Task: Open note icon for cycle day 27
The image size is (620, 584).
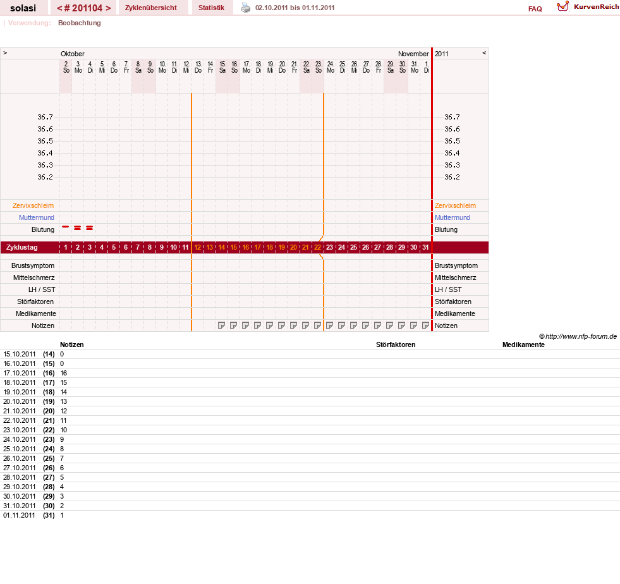Action: pyautogui.click(x=377, y=325)
